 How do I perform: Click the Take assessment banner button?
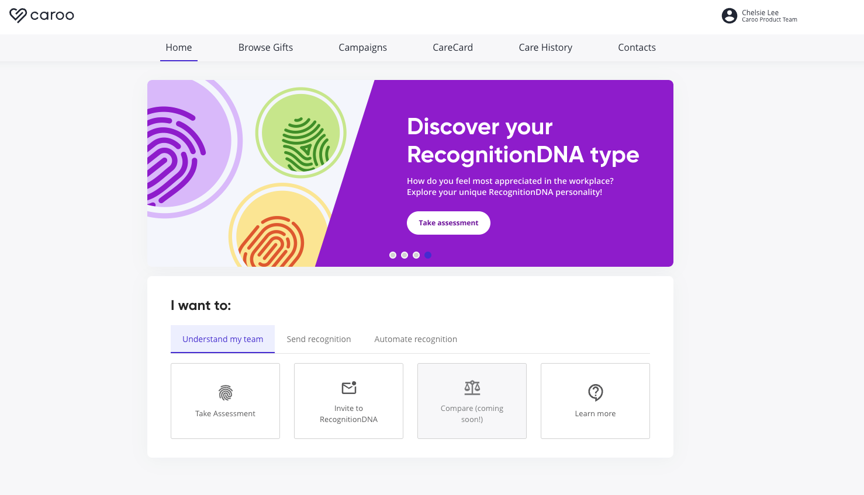pos(448,223)
